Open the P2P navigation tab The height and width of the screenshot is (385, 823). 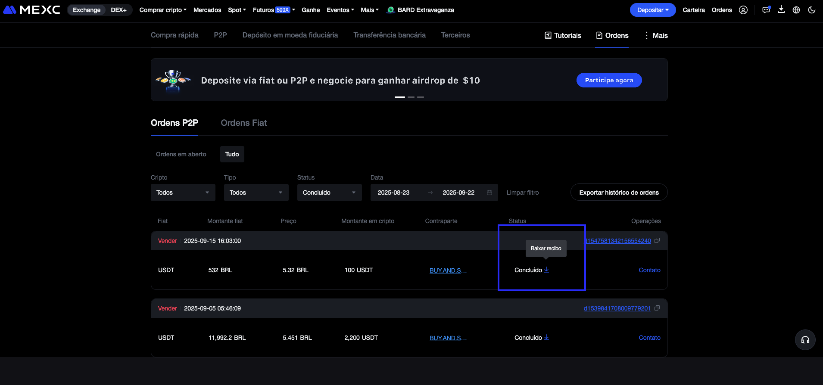point(220,35)
